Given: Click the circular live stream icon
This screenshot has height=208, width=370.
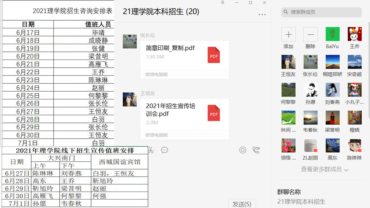Looking at the screenshot, I should point(243,150).
